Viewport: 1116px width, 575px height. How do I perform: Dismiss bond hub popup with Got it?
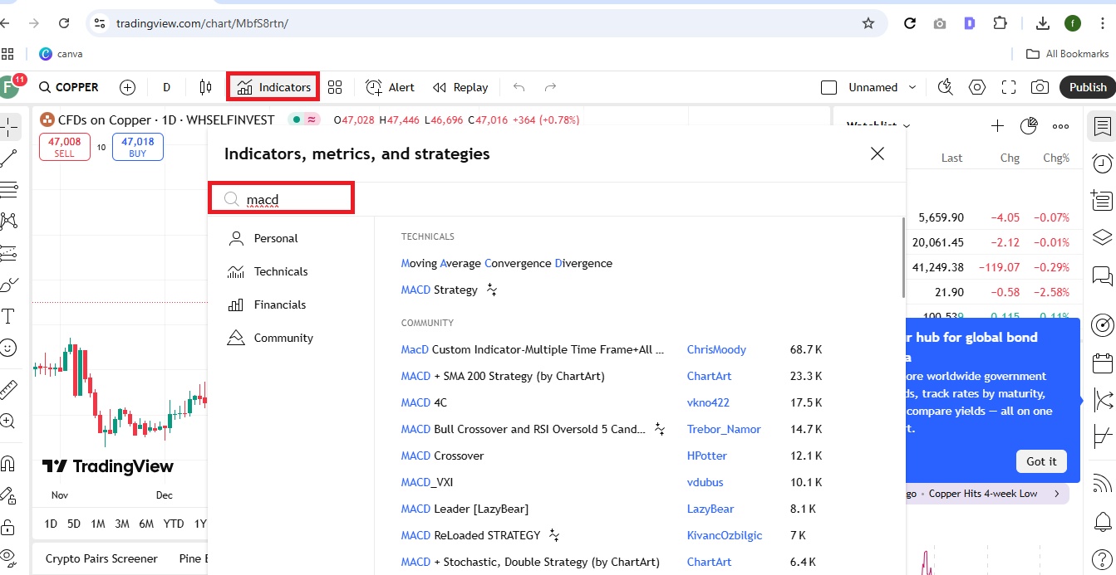(1041, 461)
